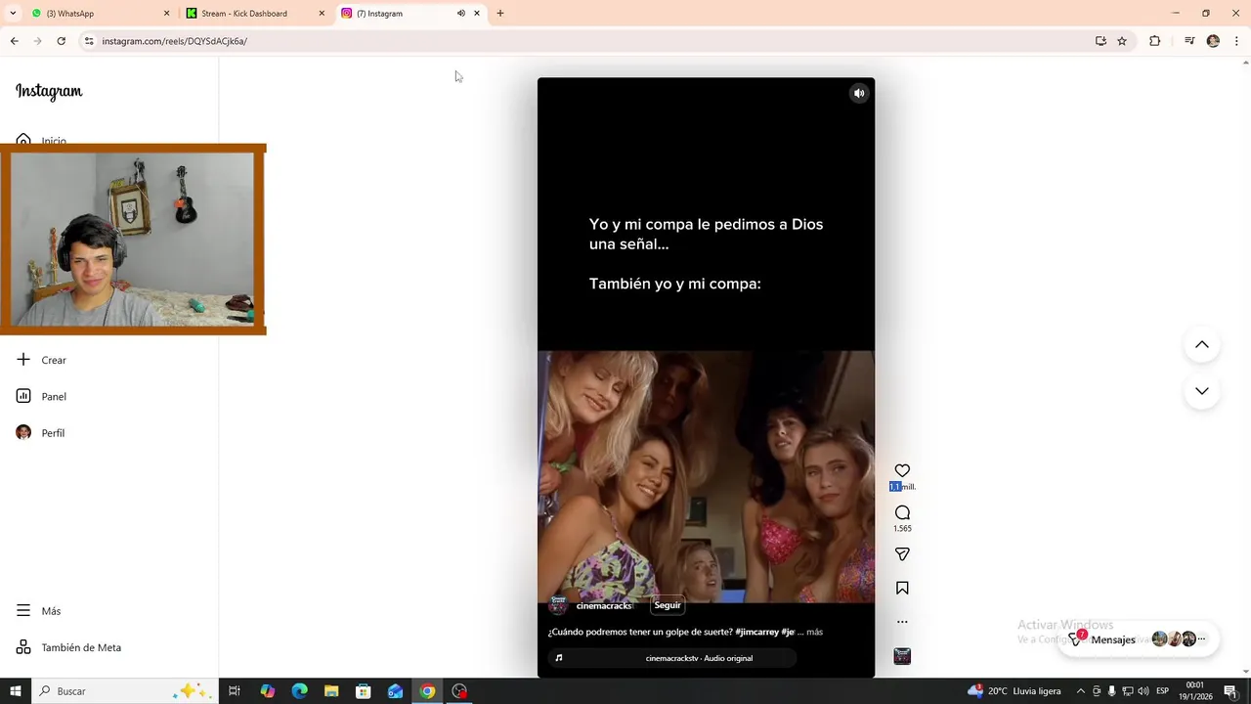1251x704 pixels.
Task: Bookmark this page with the star icon
Action: pyautogui.click(x=1122, y=41)
